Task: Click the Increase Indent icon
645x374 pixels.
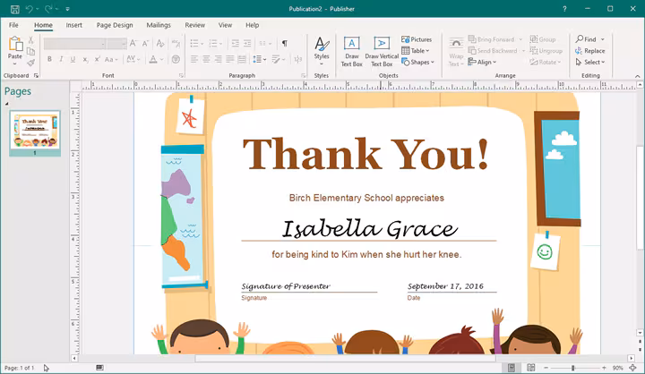Action: [x=247, y=43]
